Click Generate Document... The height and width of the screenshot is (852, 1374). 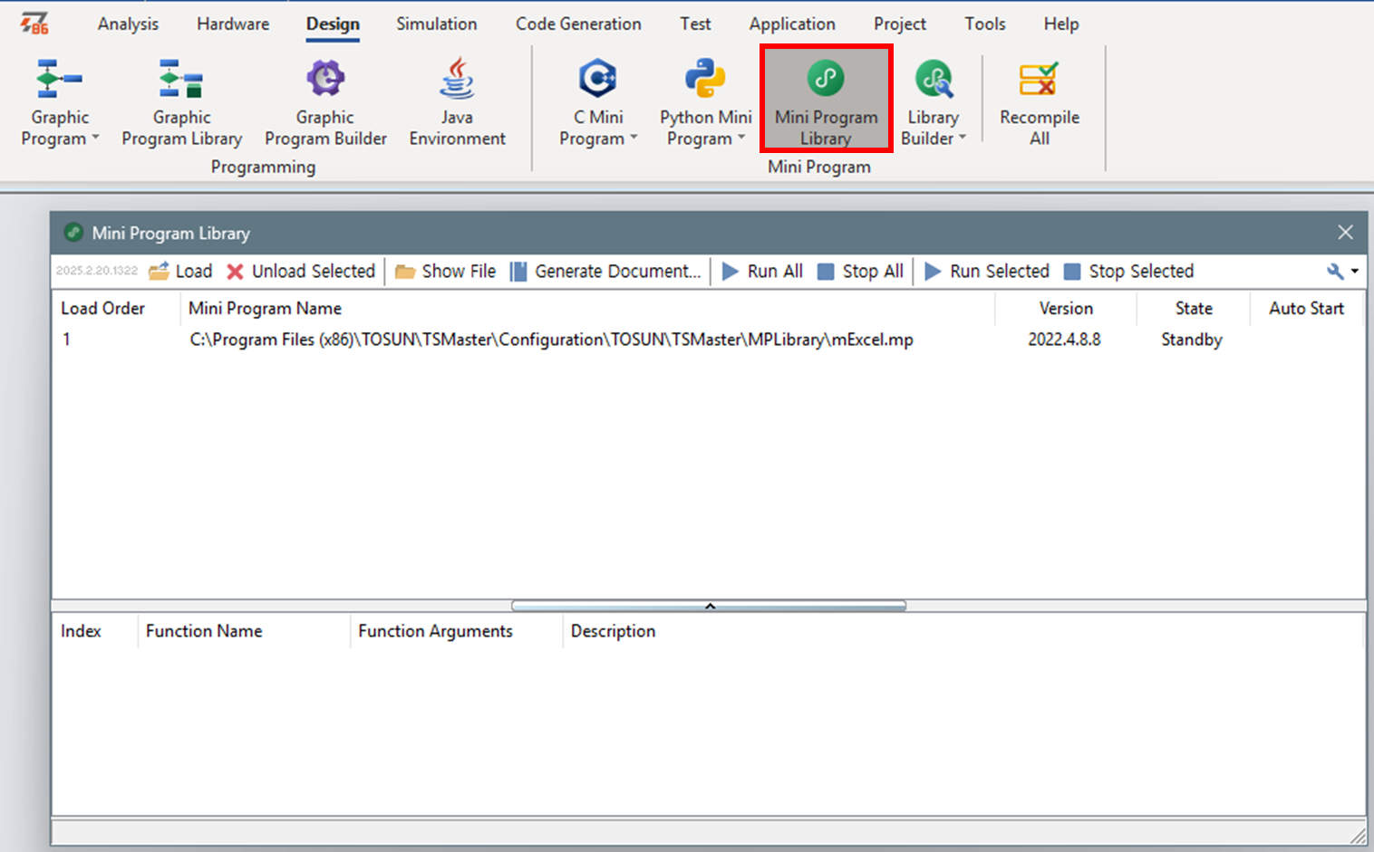[605, 271]
